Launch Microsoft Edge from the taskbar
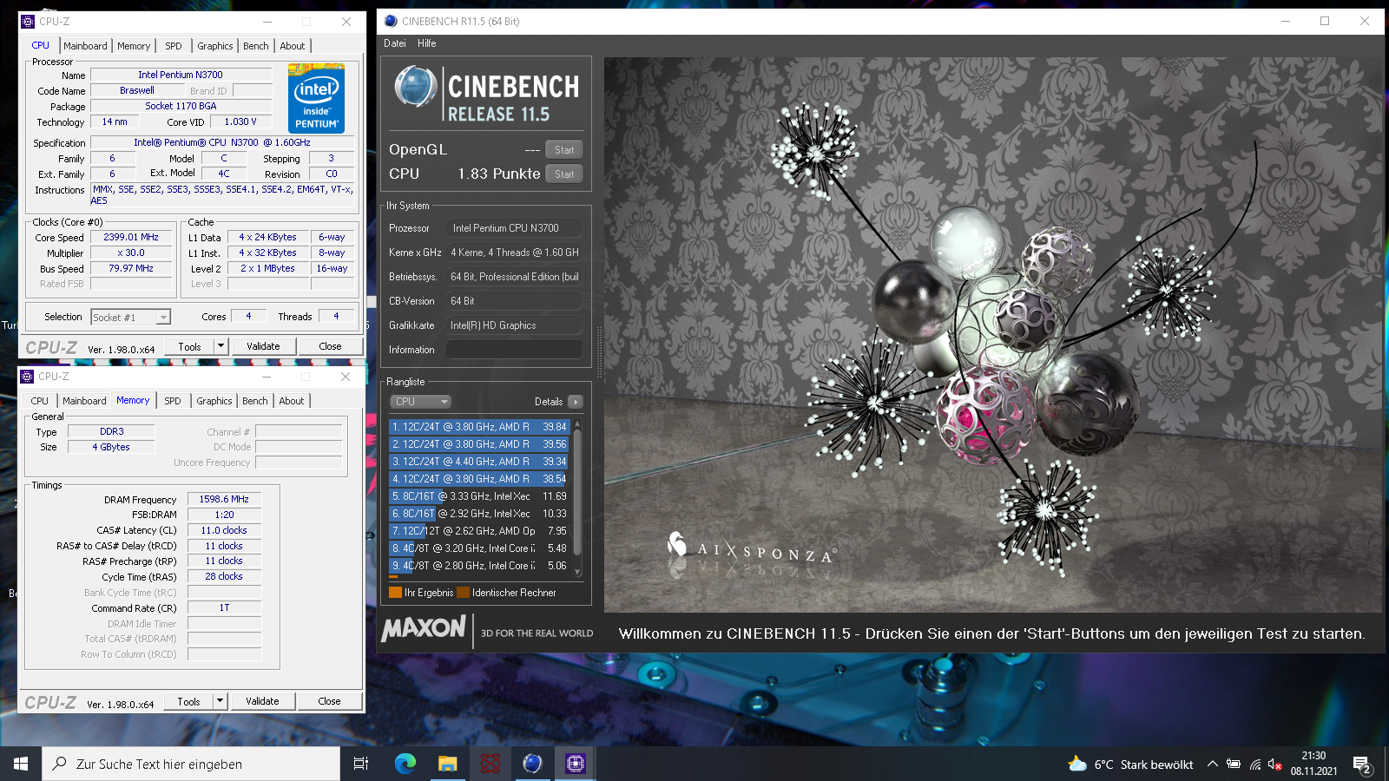The height and width of the screenshot is (781, 1389). point(405,764)
